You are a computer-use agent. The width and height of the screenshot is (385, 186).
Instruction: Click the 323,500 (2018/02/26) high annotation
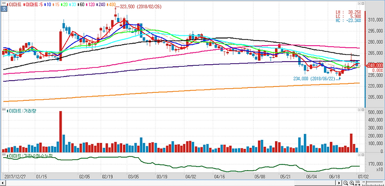pos(140,7)
